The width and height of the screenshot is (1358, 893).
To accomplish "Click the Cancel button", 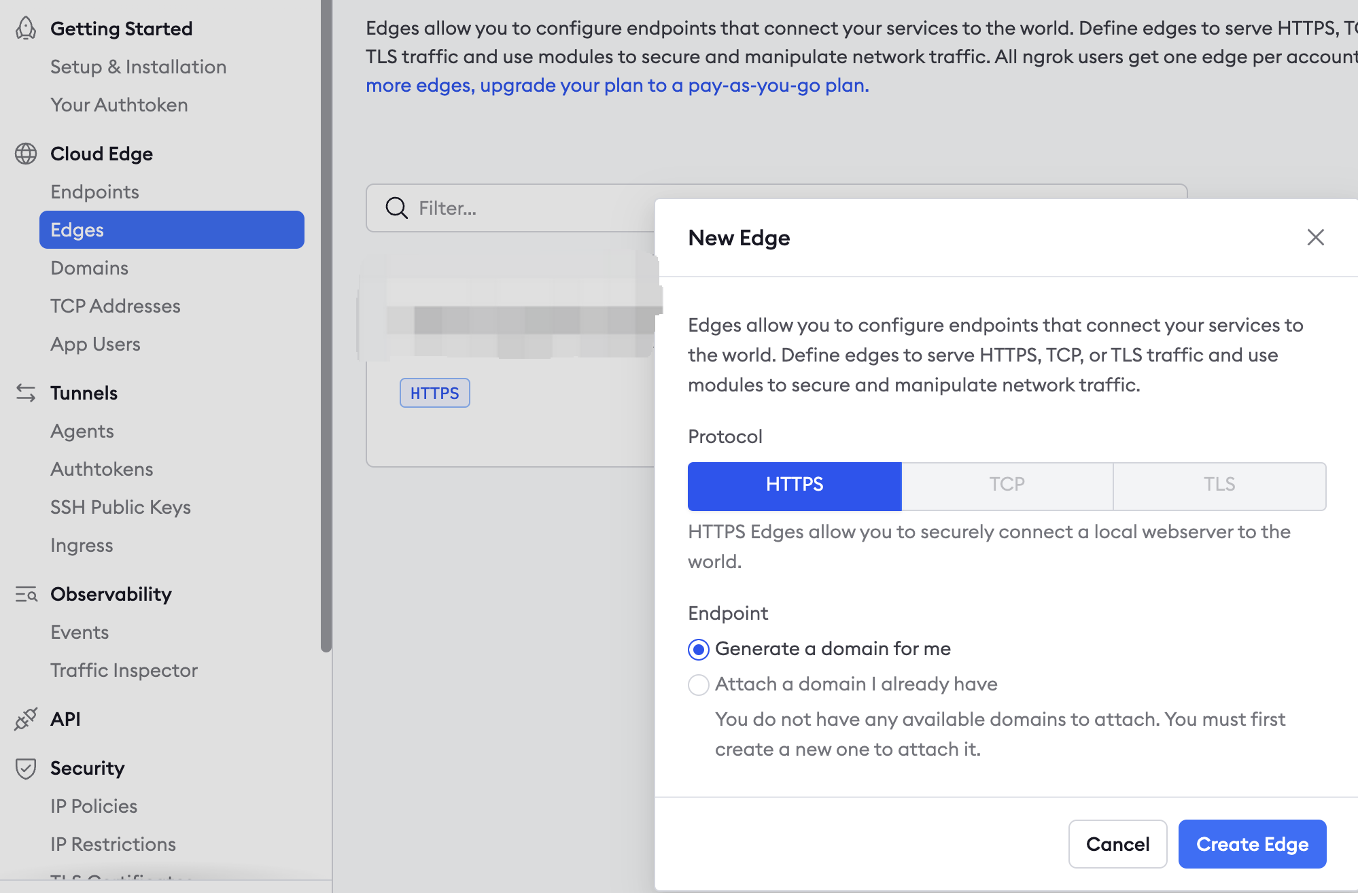I will point(1117,843).
